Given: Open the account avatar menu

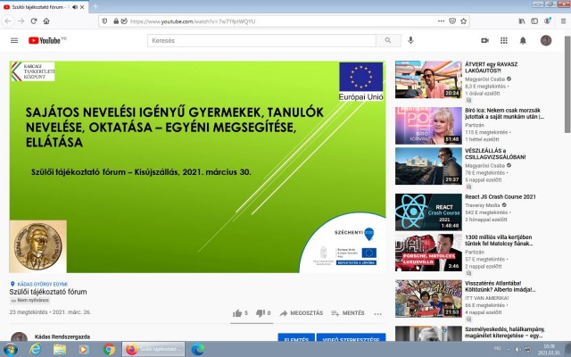Looking at the screenshot, I should pyautogui.click(x=546, y=40).
